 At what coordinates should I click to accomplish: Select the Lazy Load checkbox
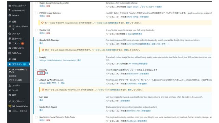coord(36,97)
